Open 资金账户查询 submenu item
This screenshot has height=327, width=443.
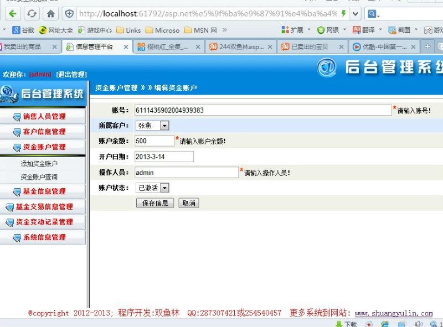[39, 177]
